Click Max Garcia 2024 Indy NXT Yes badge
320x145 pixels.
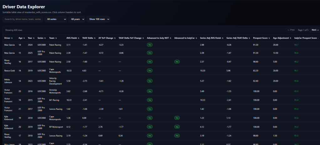[150, 45]
